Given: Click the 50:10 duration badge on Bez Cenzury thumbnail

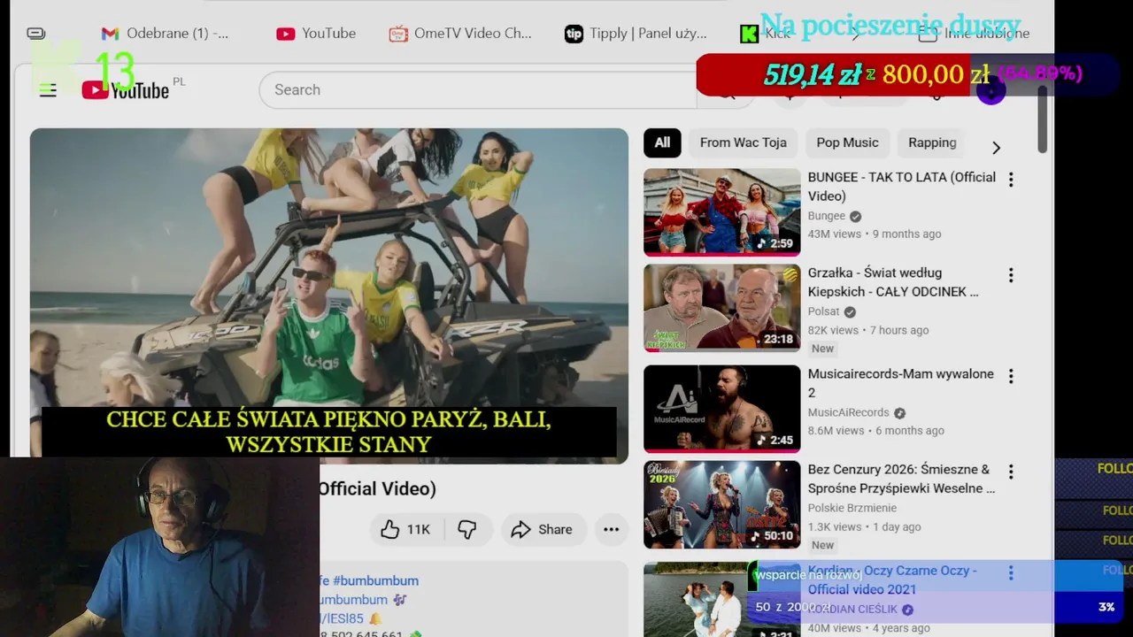Looking at the screenshot, I should (773, 535).
